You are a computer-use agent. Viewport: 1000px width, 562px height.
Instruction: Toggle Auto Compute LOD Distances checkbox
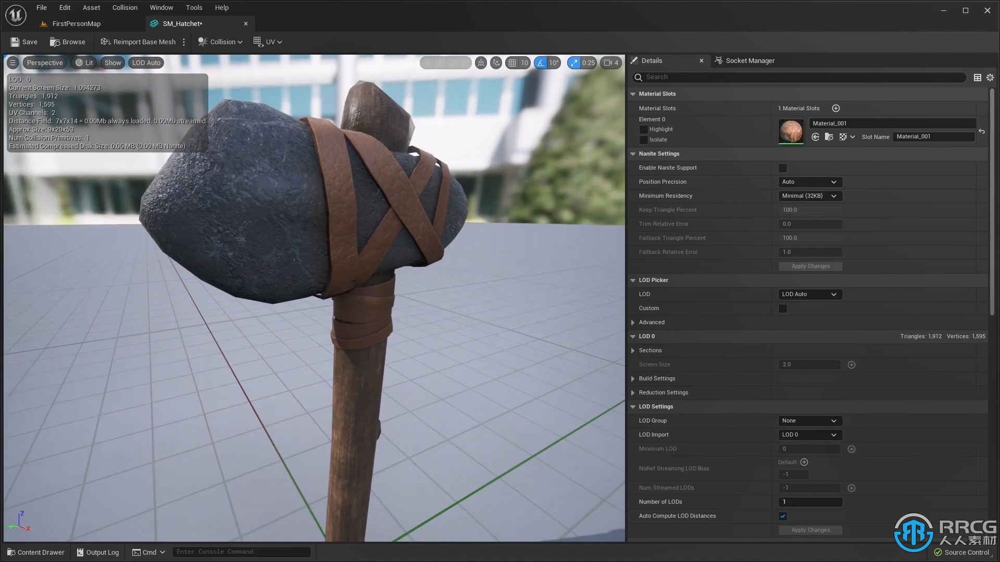[x=782, y=515]
